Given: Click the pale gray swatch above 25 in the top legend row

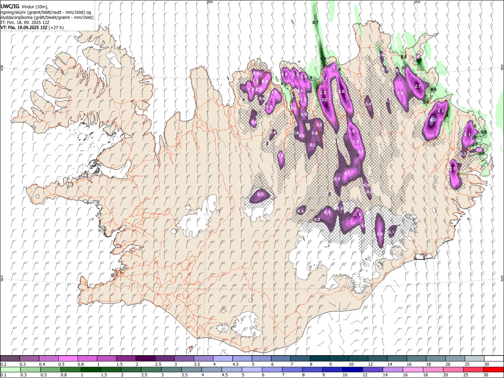Looking at the screenshot, I should 474,359.
